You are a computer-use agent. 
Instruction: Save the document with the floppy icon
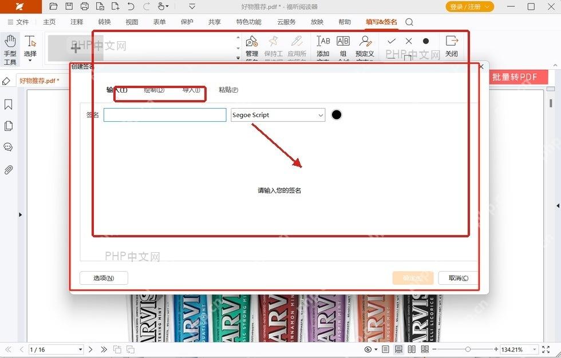tap(69, 6)
